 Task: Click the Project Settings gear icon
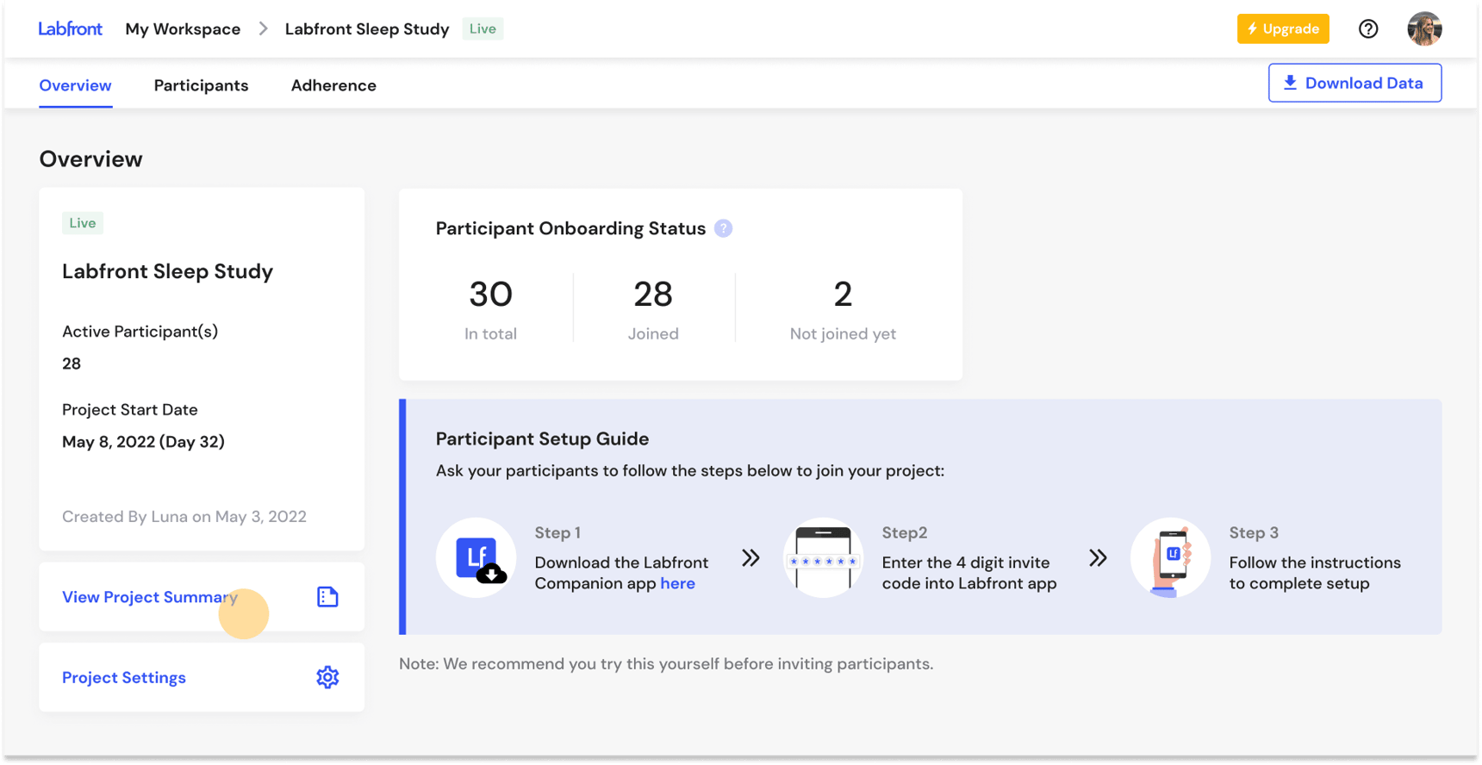[327, 678]
